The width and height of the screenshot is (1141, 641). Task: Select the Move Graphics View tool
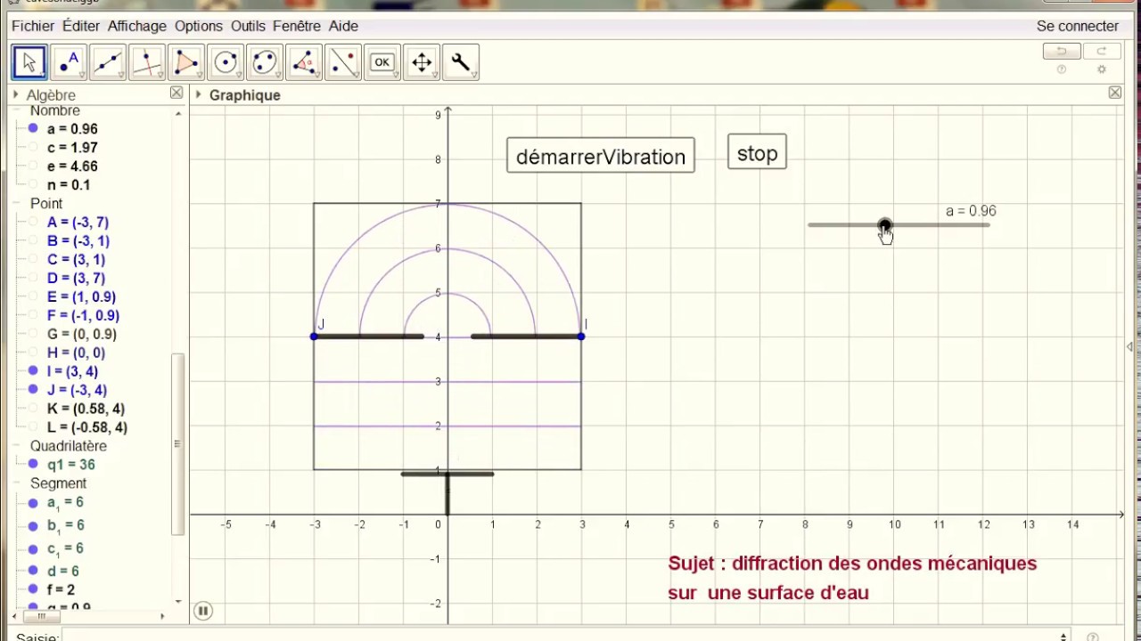pyautogui.click(x=422, y=62)
